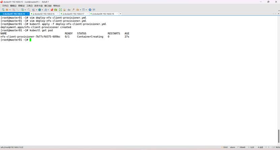
Task: Click the terminal's vertical scrollbar thumb
Action: (x=279, y=136)
